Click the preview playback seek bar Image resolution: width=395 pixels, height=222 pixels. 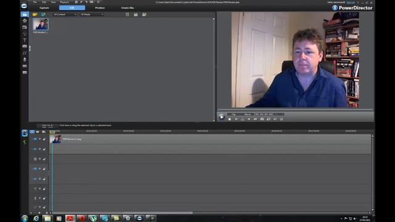pos(295,110)
